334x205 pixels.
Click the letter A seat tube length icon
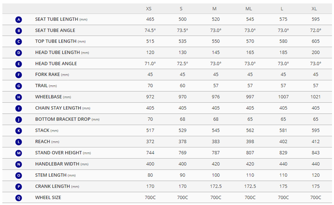click(x=18, y=20)
